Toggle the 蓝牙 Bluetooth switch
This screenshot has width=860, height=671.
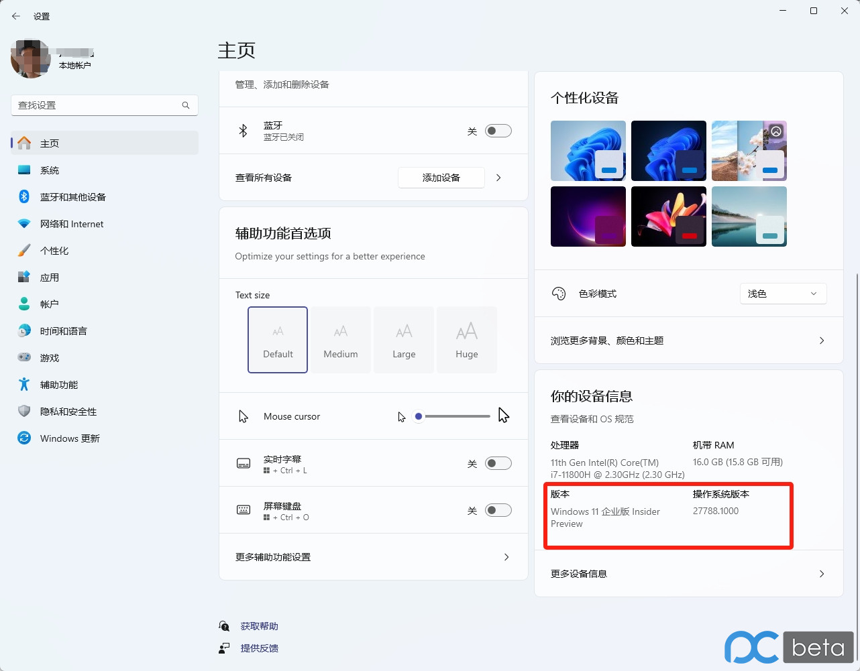498,131
